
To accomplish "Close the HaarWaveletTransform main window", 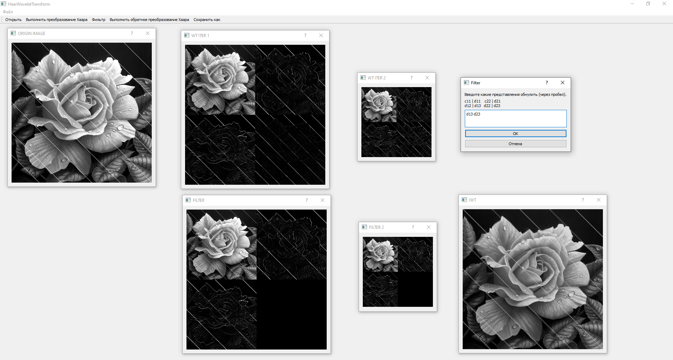I will coord(664,4).
